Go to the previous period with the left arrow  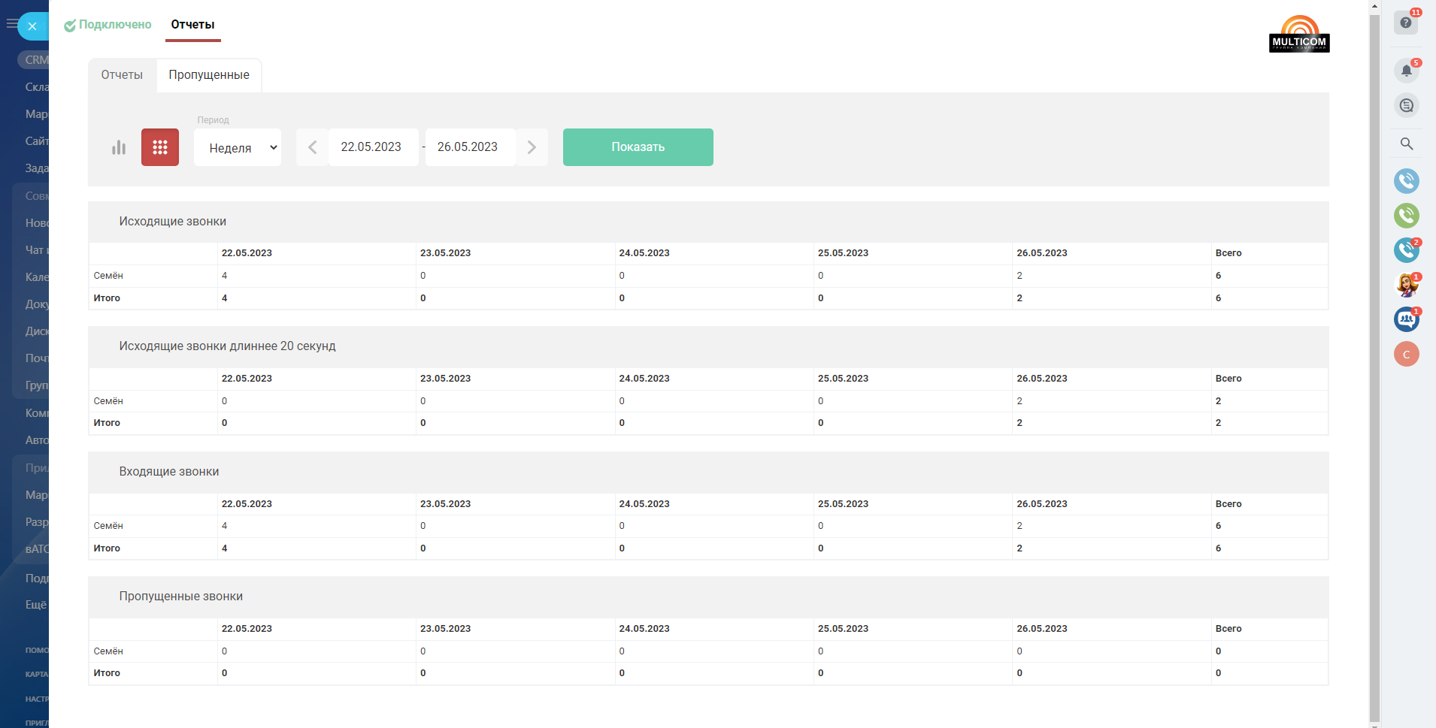coord(312,147)
